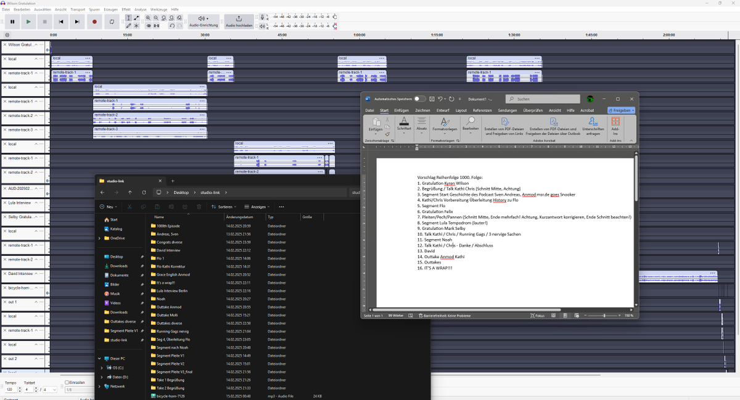Open the Audio-Einrichtung dropdown
This screenshot has height=400, width=740.
click(203, 22)
